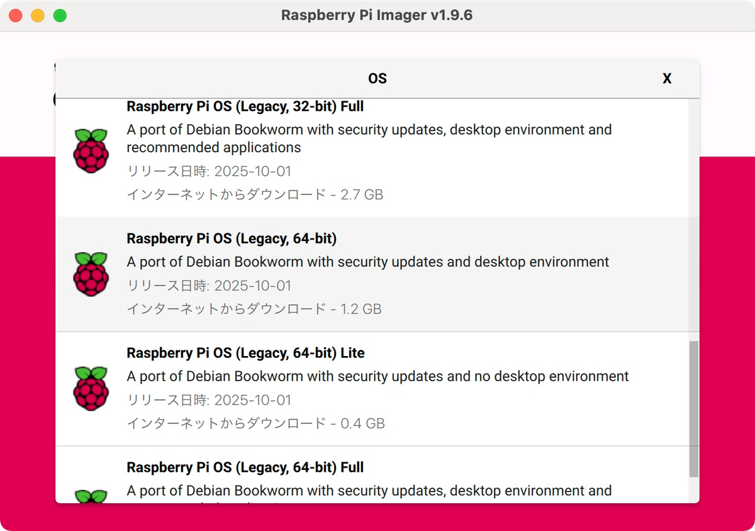The image size is (755, 531).
Task: Click Raspberry Pi Imager v1.9.6 title bar
Action: [377, 15]
